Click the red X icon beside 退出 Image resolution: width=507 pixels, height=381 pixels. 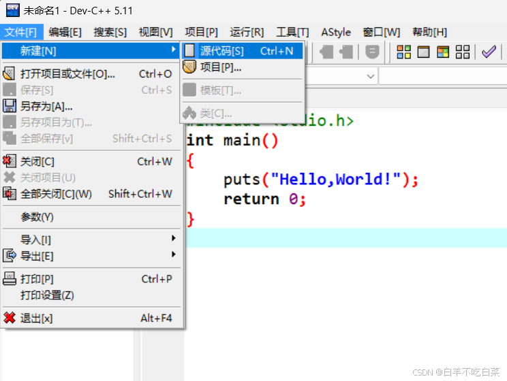[10, 318]
